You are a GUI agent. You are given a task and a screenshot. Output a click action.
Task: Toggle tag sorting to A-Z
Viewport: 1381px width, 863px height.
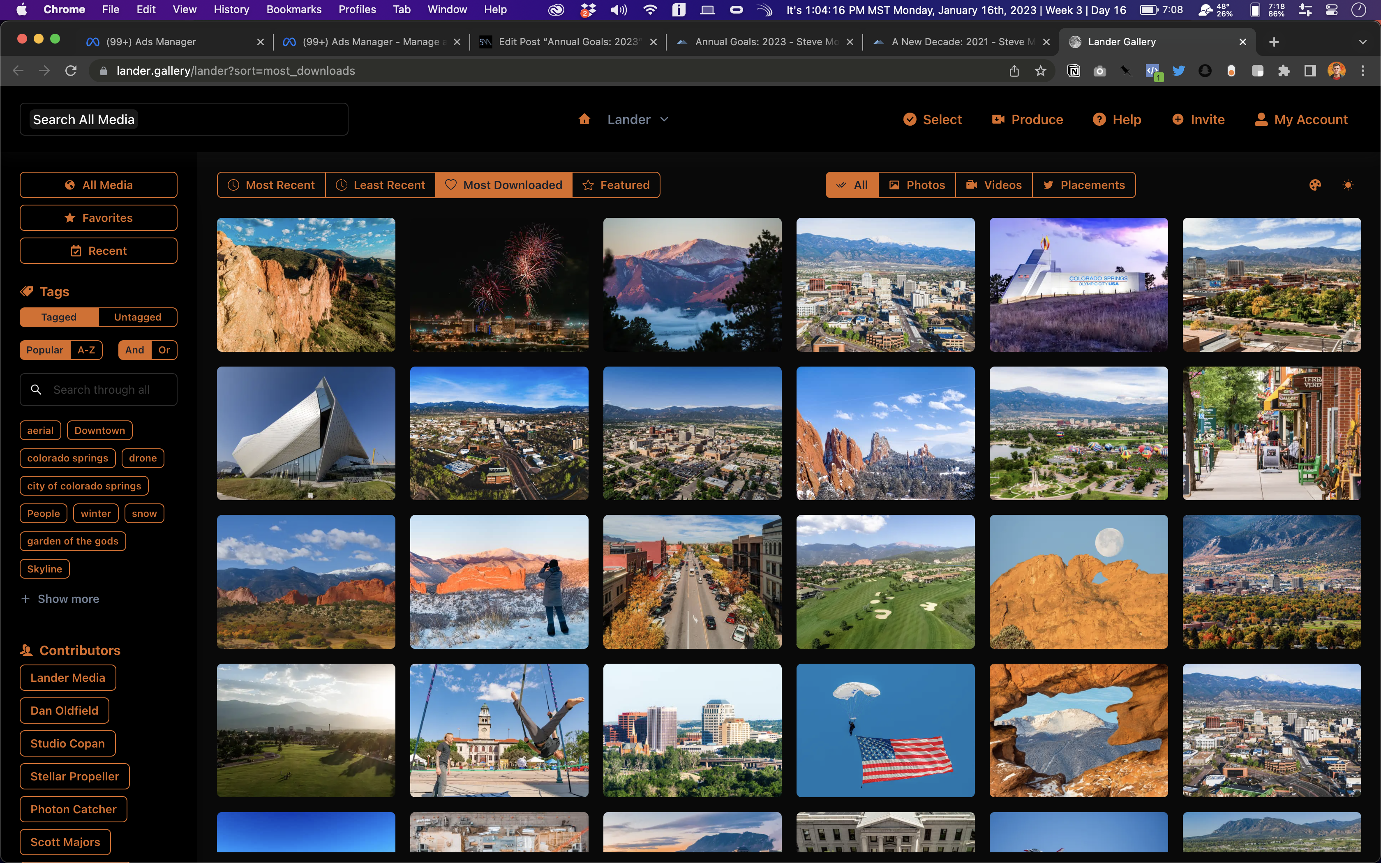86,350
